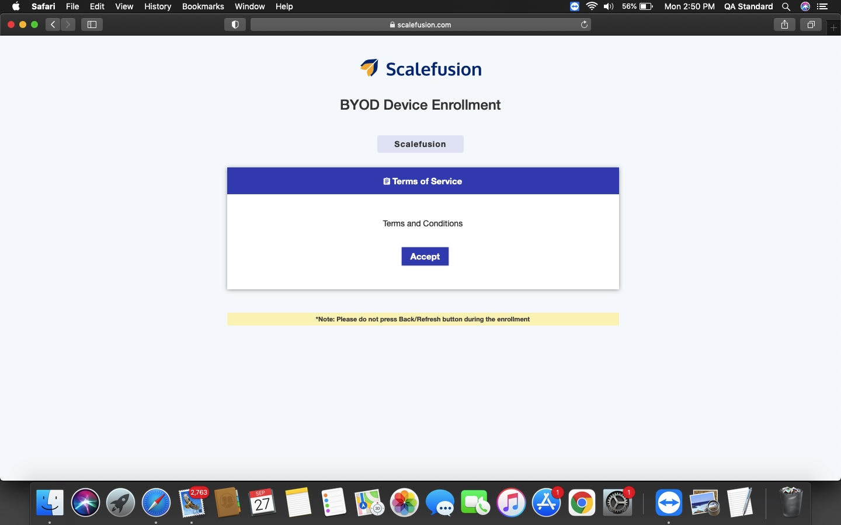The width and height of the screenshot is (841, 525).
Task: Open the Apple menu
Action: point(16,6)
